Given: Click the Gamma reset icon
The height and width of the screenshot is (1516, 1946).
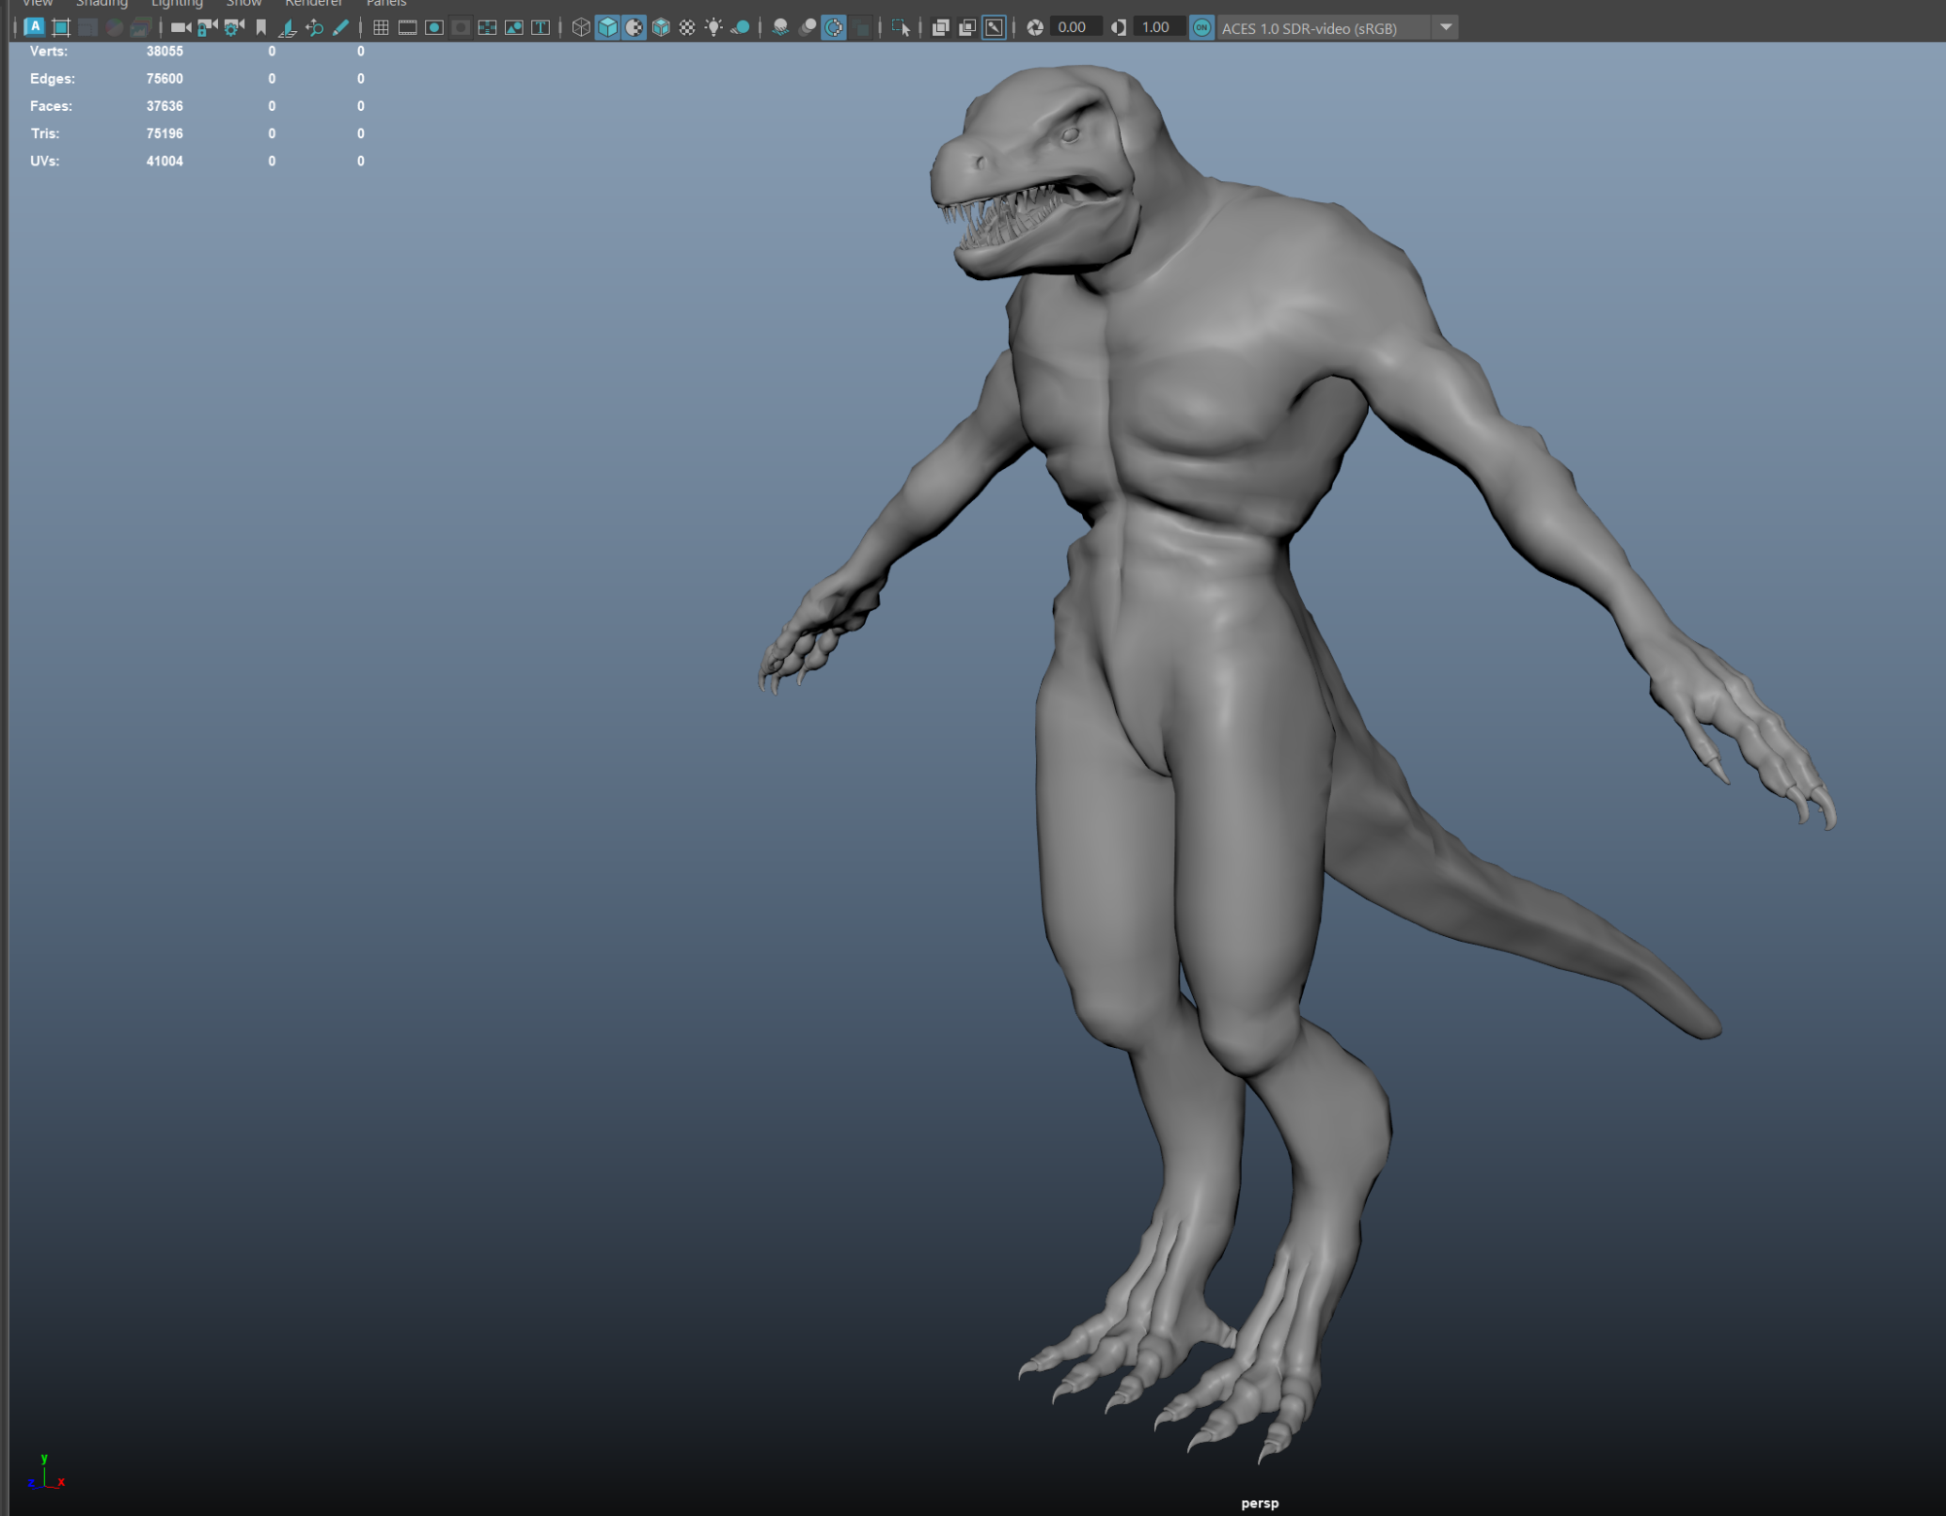Looking at the screenshot, I should coord(1119,27).
